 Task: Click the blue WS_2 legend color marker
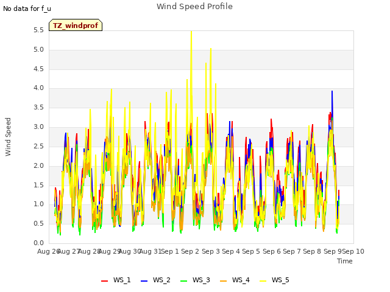click(144, 281)
